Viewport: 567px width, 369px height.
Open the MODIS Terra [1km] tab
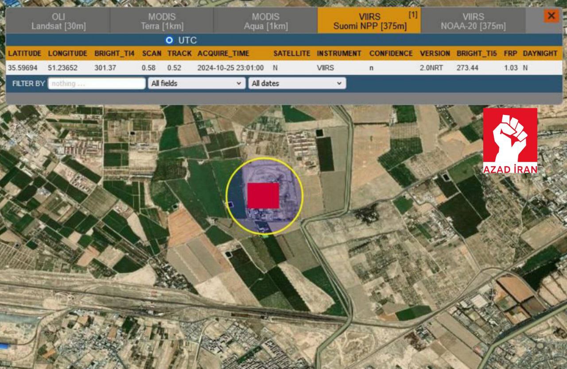pos(162,21)
